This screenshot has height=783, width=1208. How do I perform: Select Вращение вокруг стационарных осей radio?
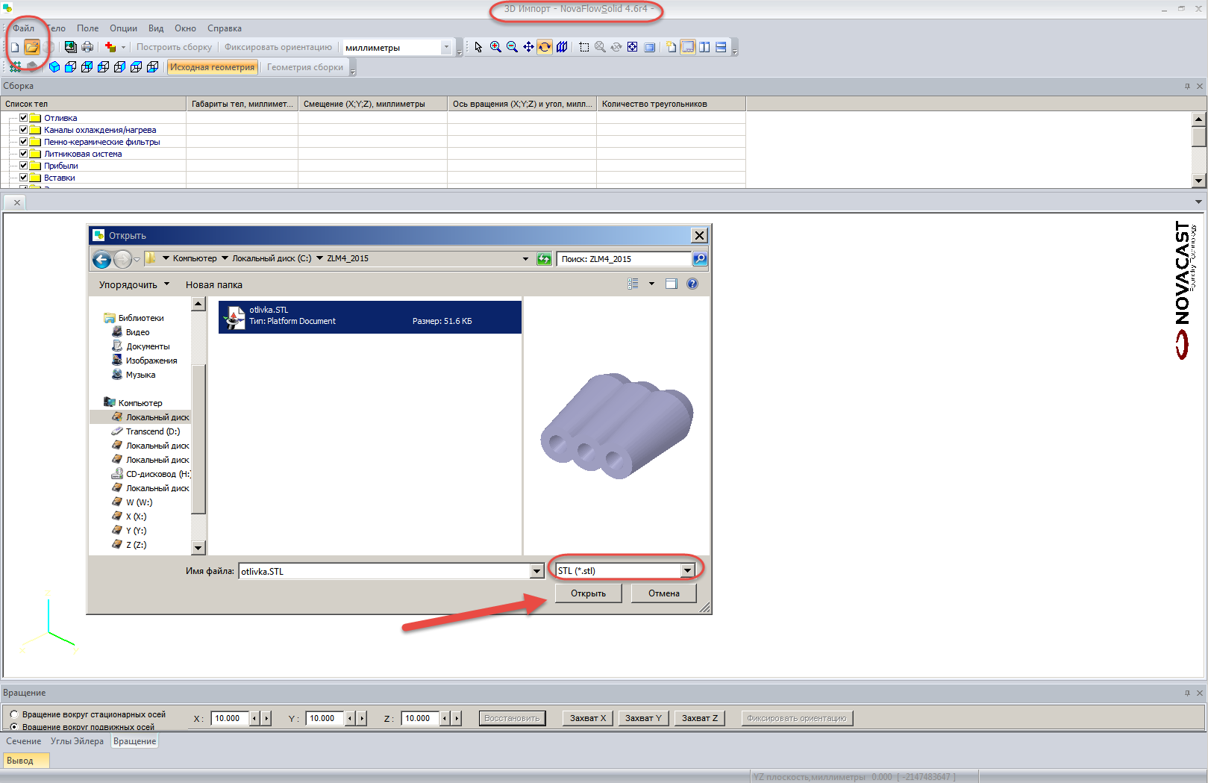click(x=14, y=714)
